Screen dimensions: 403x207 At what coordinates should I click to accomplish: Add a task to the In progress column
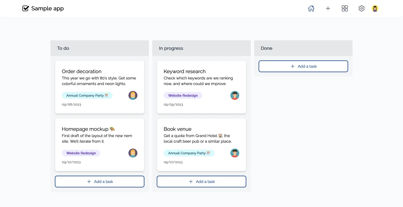201,182
